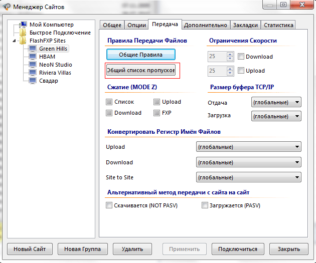316x263 pixels.
Task: Collapse the FlashFXP Sites tree node
Action: click(x=16, y=41)
